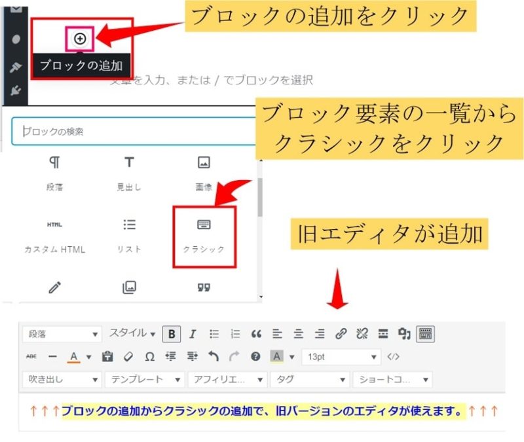Screen dimensions: 524x442
Task: Open the 13pt font size dropdown
Action: tap(341, 357)
